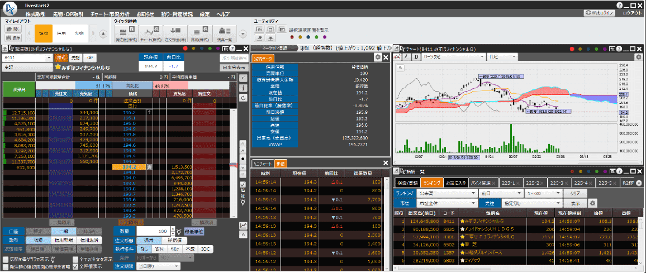Click the 最低単位 button

pos(193,232)
